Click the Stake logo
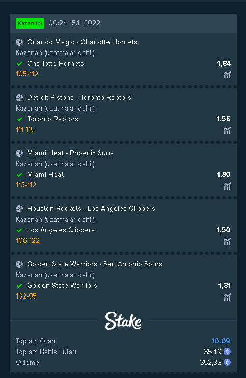246x378 pixels. 123,320
